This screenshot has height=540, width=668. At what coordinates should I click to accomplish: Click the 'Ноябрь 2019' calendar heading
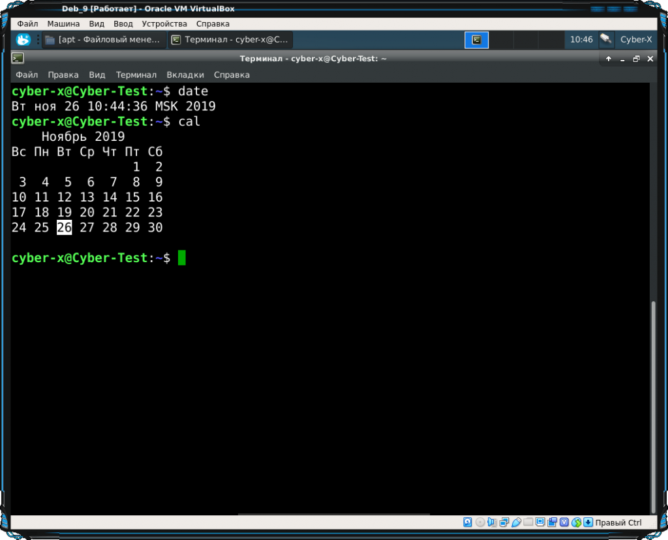coord(83,137)
